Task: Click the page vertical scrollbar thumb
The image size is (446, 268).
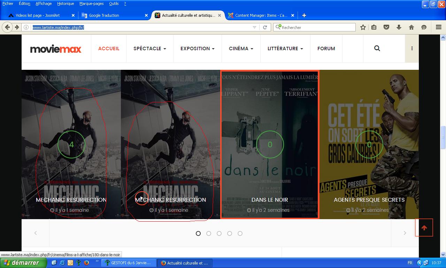Action: click(x=443, y=137)
